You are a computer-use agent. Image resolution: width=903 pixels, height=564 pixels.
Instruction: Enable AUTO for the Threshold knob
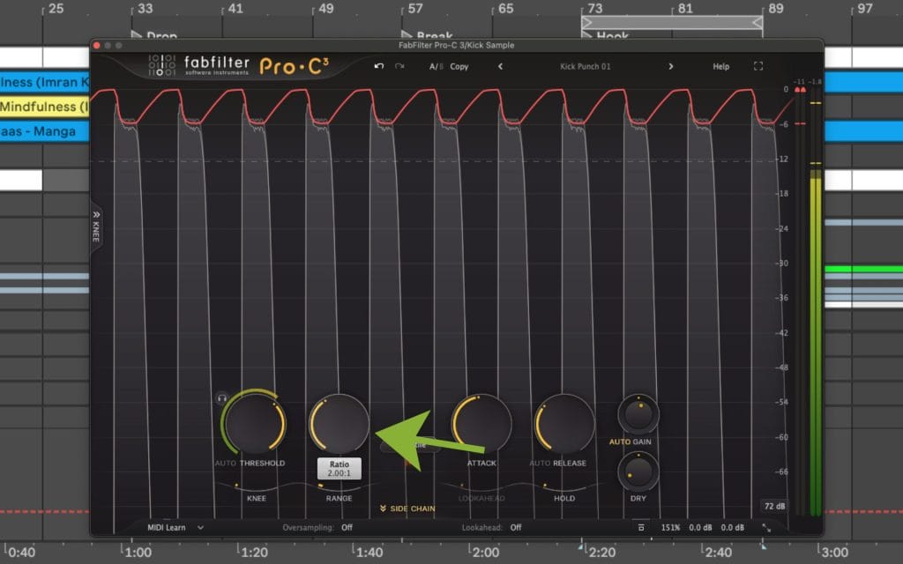pos(225,463)
